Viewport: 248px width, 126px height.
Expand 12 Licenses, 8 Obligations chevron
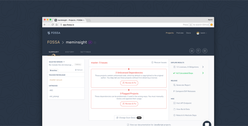tap(203, 67)
